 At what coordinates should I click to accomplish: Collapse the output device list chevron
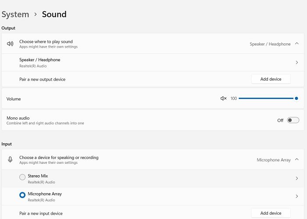click(296, 44)
